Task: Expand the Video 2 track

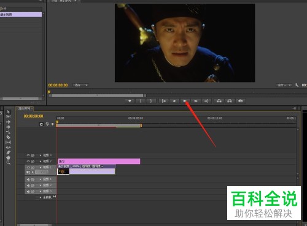Action: tap(41, 161)
